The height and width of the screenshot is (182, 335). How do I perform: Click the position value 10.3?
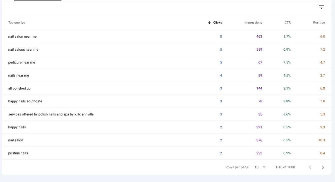(322, 140)
